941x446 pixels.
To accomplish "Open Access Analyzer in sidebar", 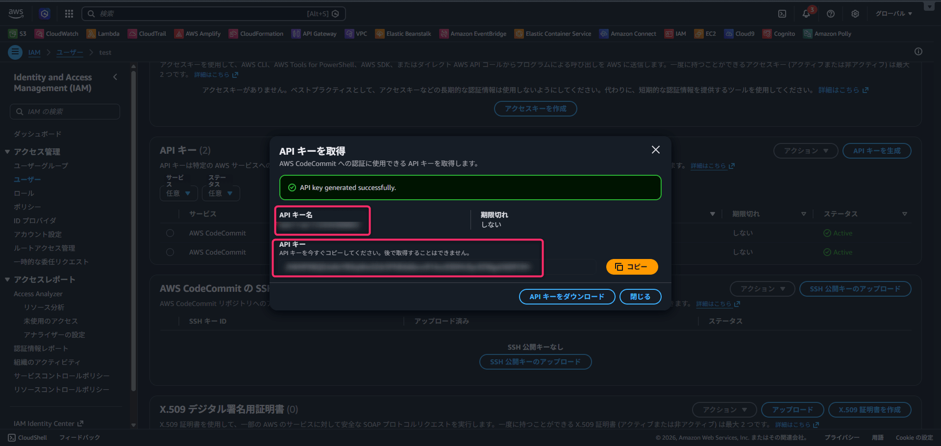I will click(x=38, y=294).
